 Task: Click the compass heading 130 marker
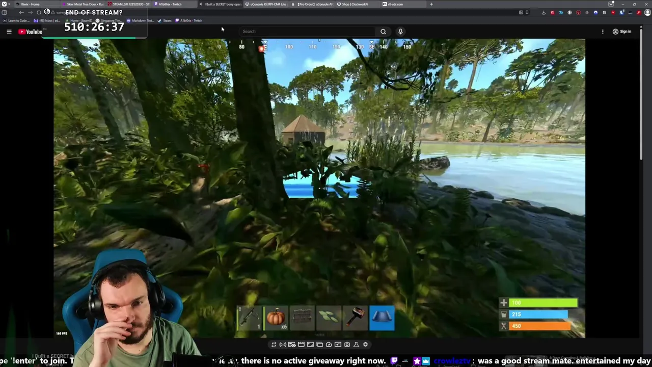360,47
